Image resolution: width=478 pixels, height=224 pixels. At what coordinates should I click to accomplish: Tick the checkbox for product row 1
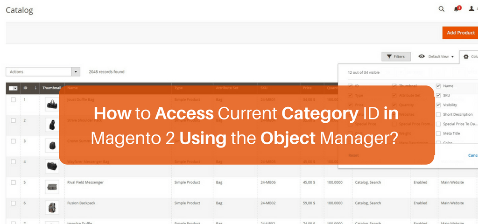click(13, 100)
